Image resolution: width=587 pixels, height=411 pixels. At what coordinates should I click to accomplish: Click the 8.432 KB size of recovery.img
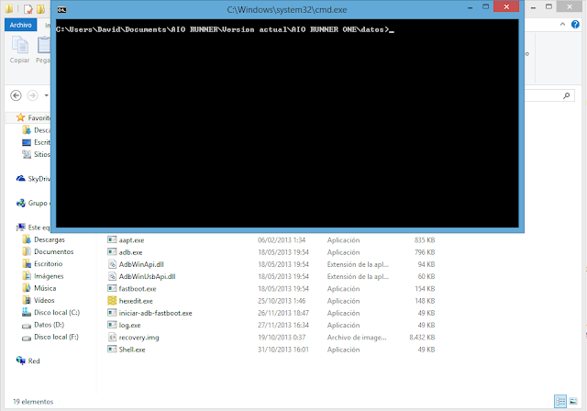click(422, 338)
